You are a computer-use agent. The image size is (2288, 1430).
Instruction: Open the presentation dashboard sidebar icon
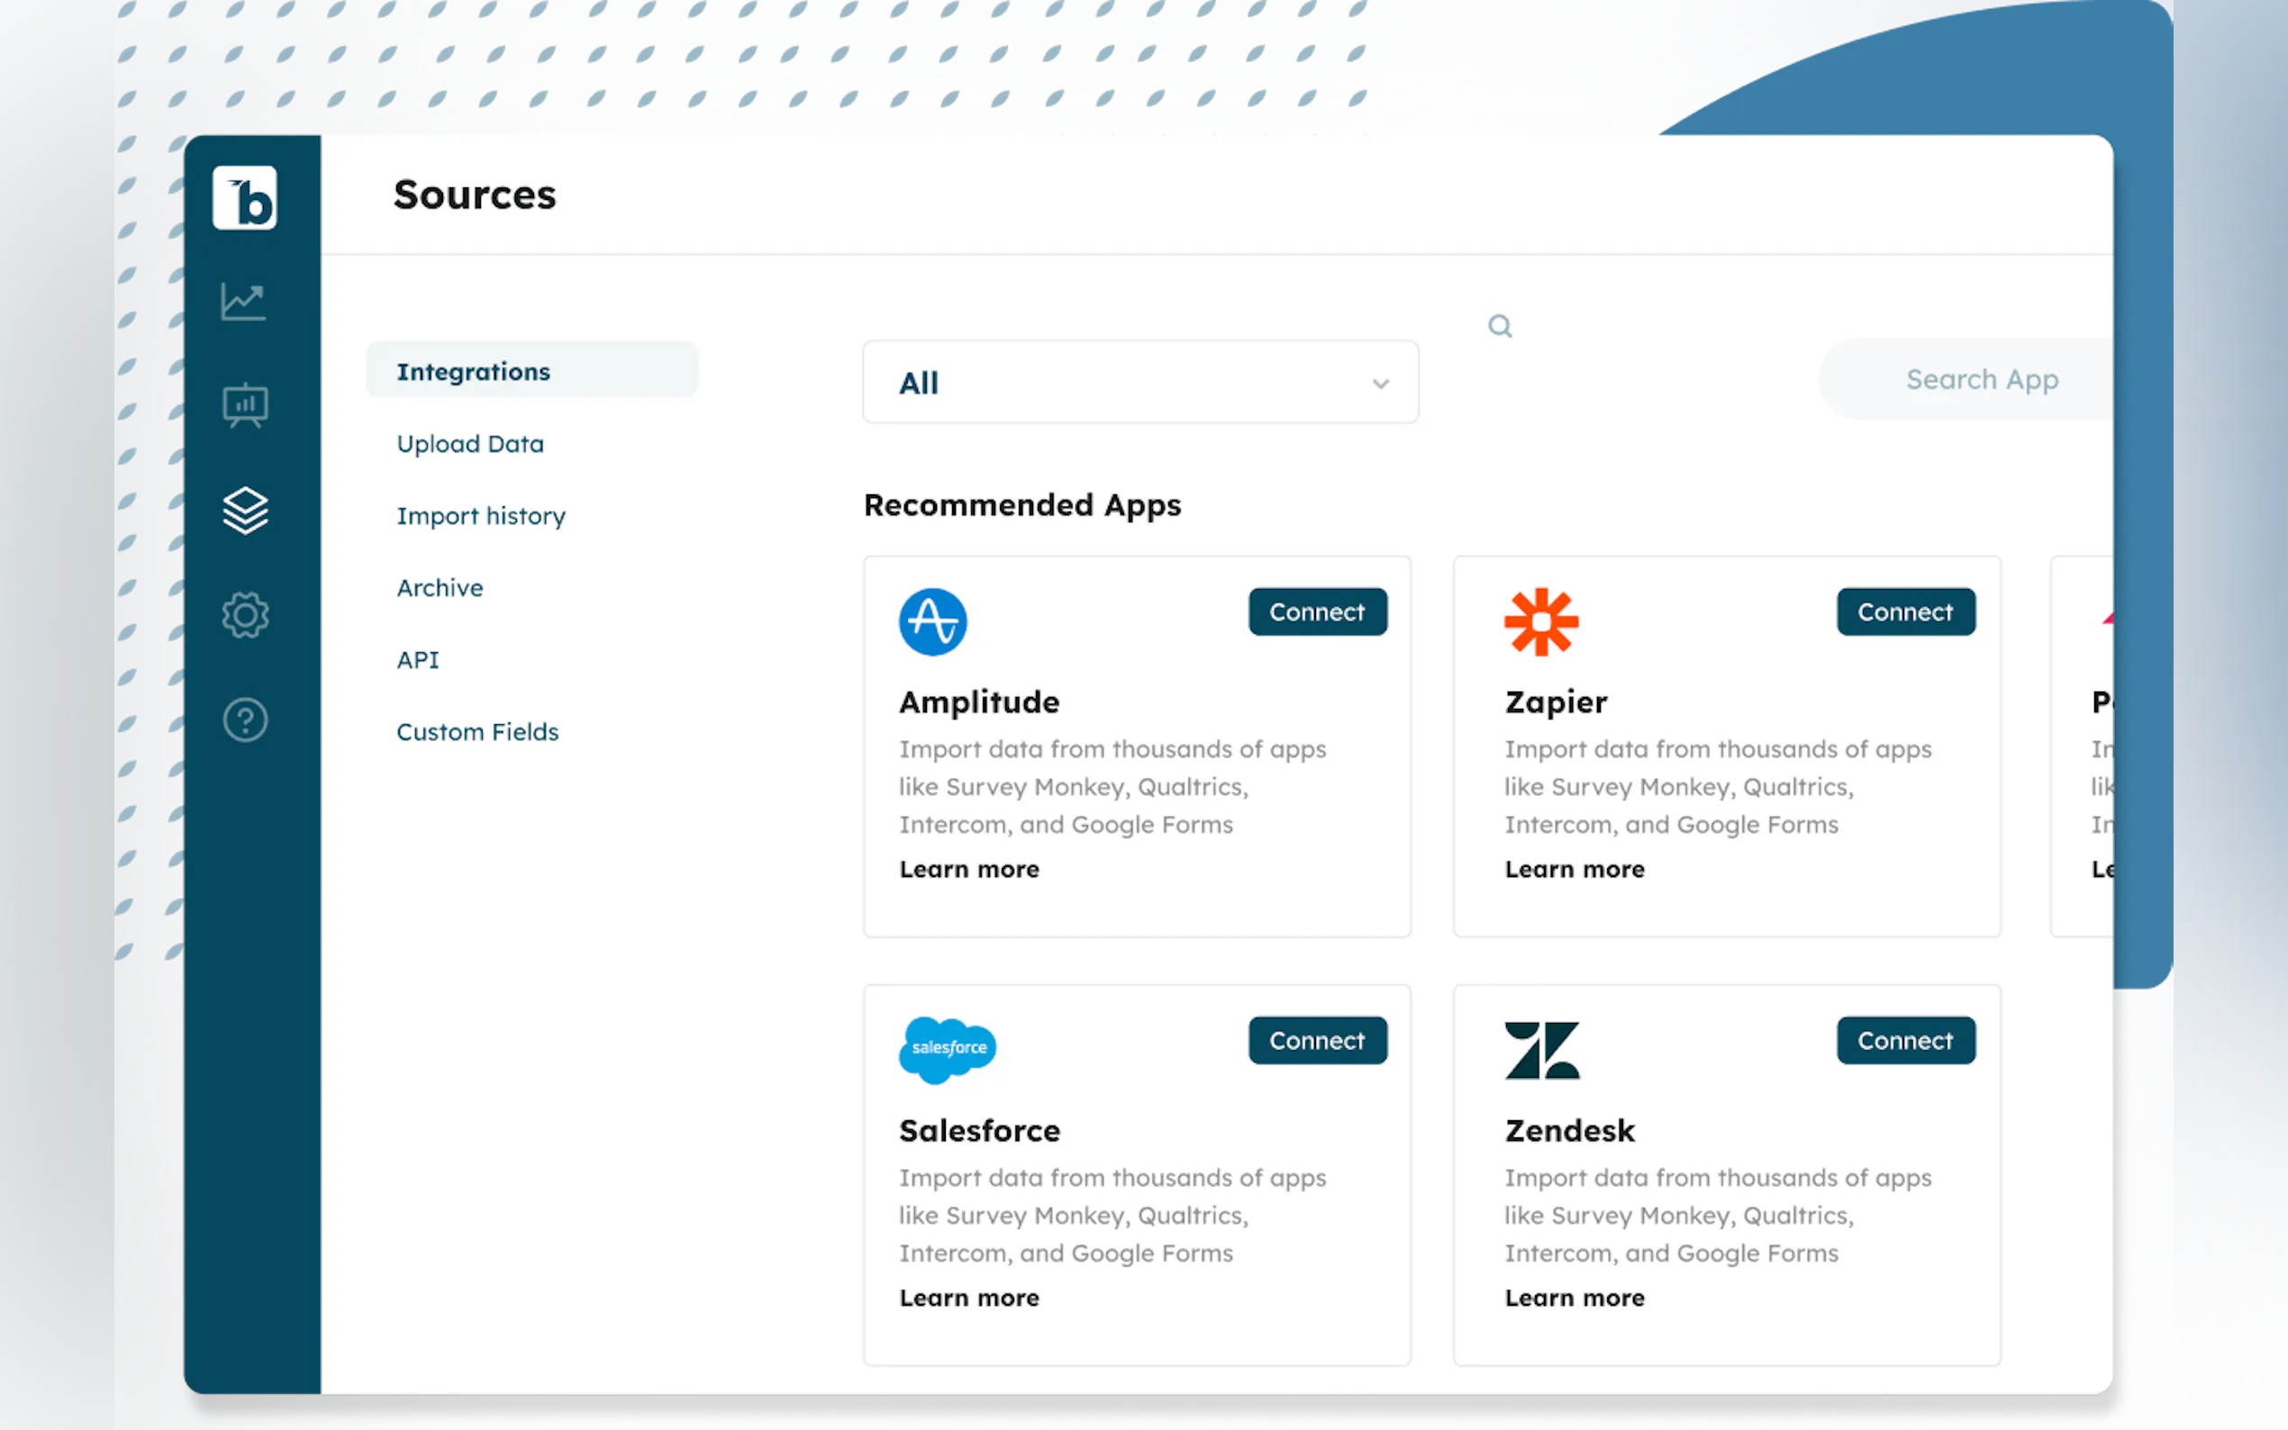245,407
